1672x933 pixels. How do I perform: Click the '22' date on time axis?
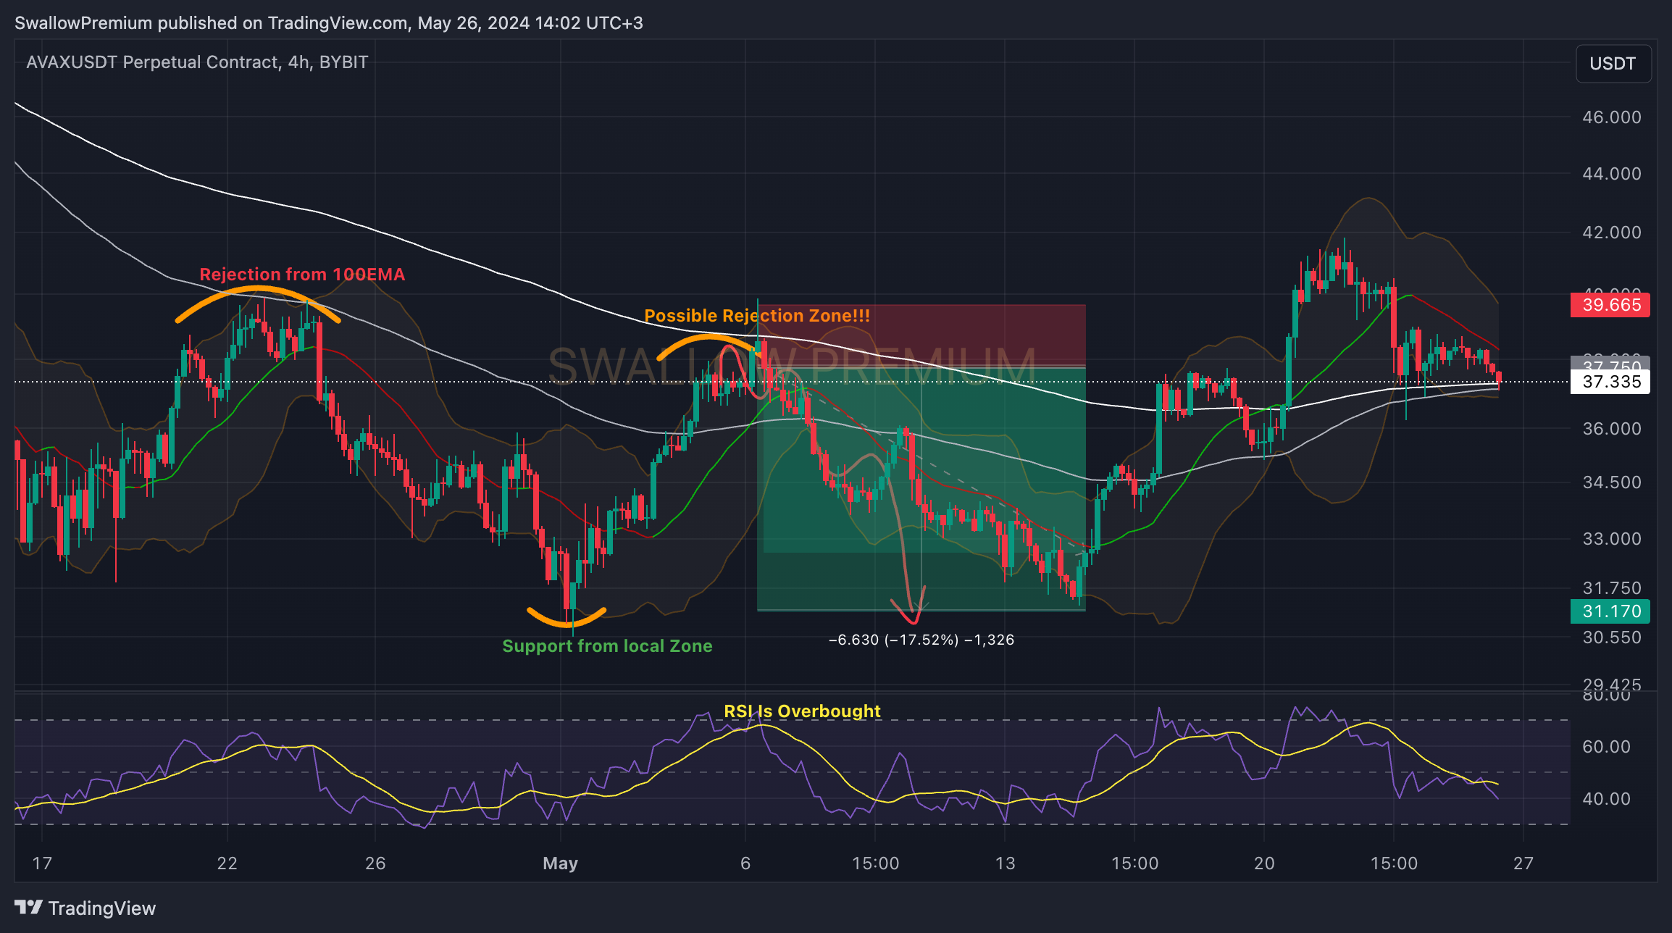pos(227,863)
